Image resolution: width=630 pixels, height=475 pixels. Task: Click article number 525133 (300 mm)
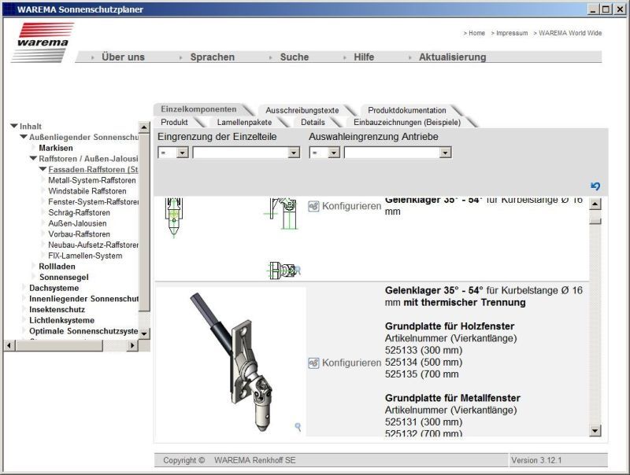424,350
